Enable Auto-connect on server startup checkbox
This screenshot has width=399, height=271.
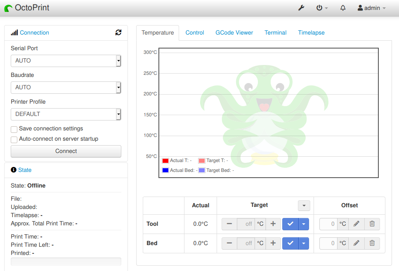click(14, 140)
